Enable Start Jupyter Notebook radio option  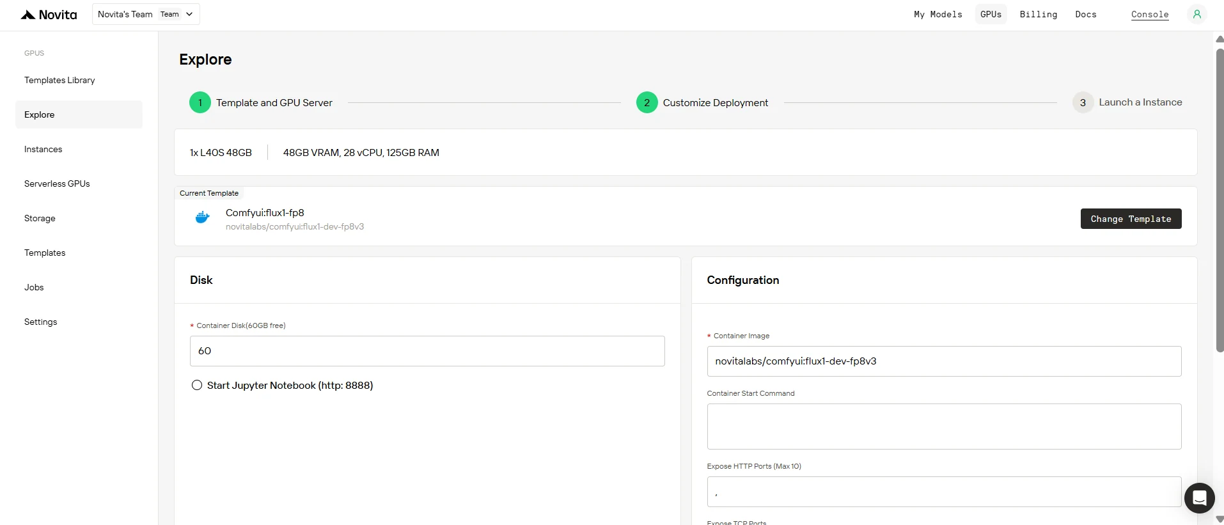click(197, 385)
